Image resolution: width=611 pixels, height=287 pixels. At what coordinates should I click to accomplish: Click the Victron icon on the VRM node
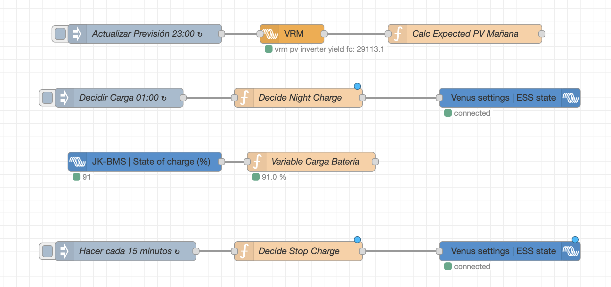pos(270,34)
